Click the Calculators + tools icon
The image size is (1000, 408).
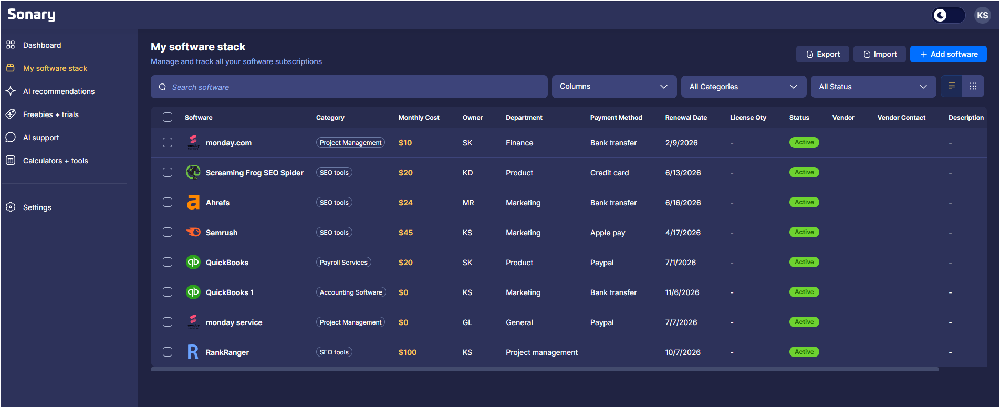point(11,161)
